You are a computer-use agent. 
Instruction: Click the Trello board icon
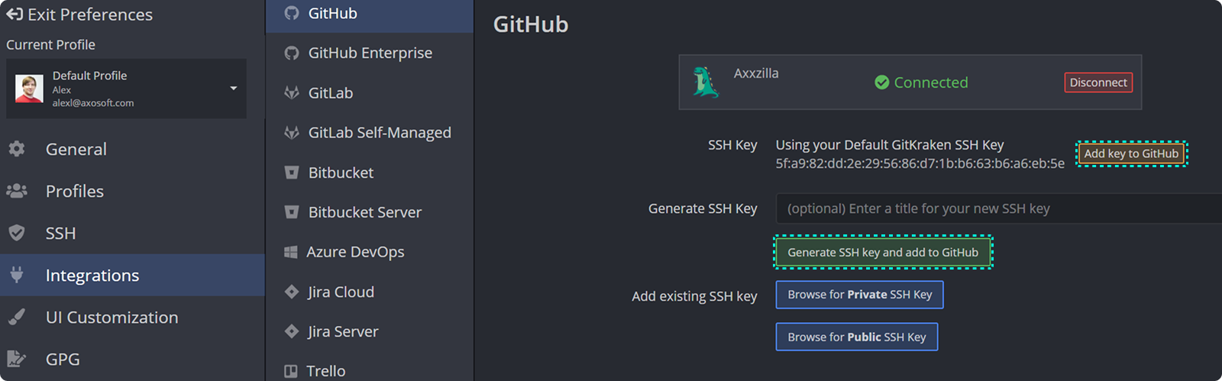click(291, 371)
